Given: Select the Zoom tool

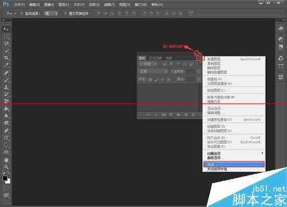Looking at the screenshot, I should 6,167.
